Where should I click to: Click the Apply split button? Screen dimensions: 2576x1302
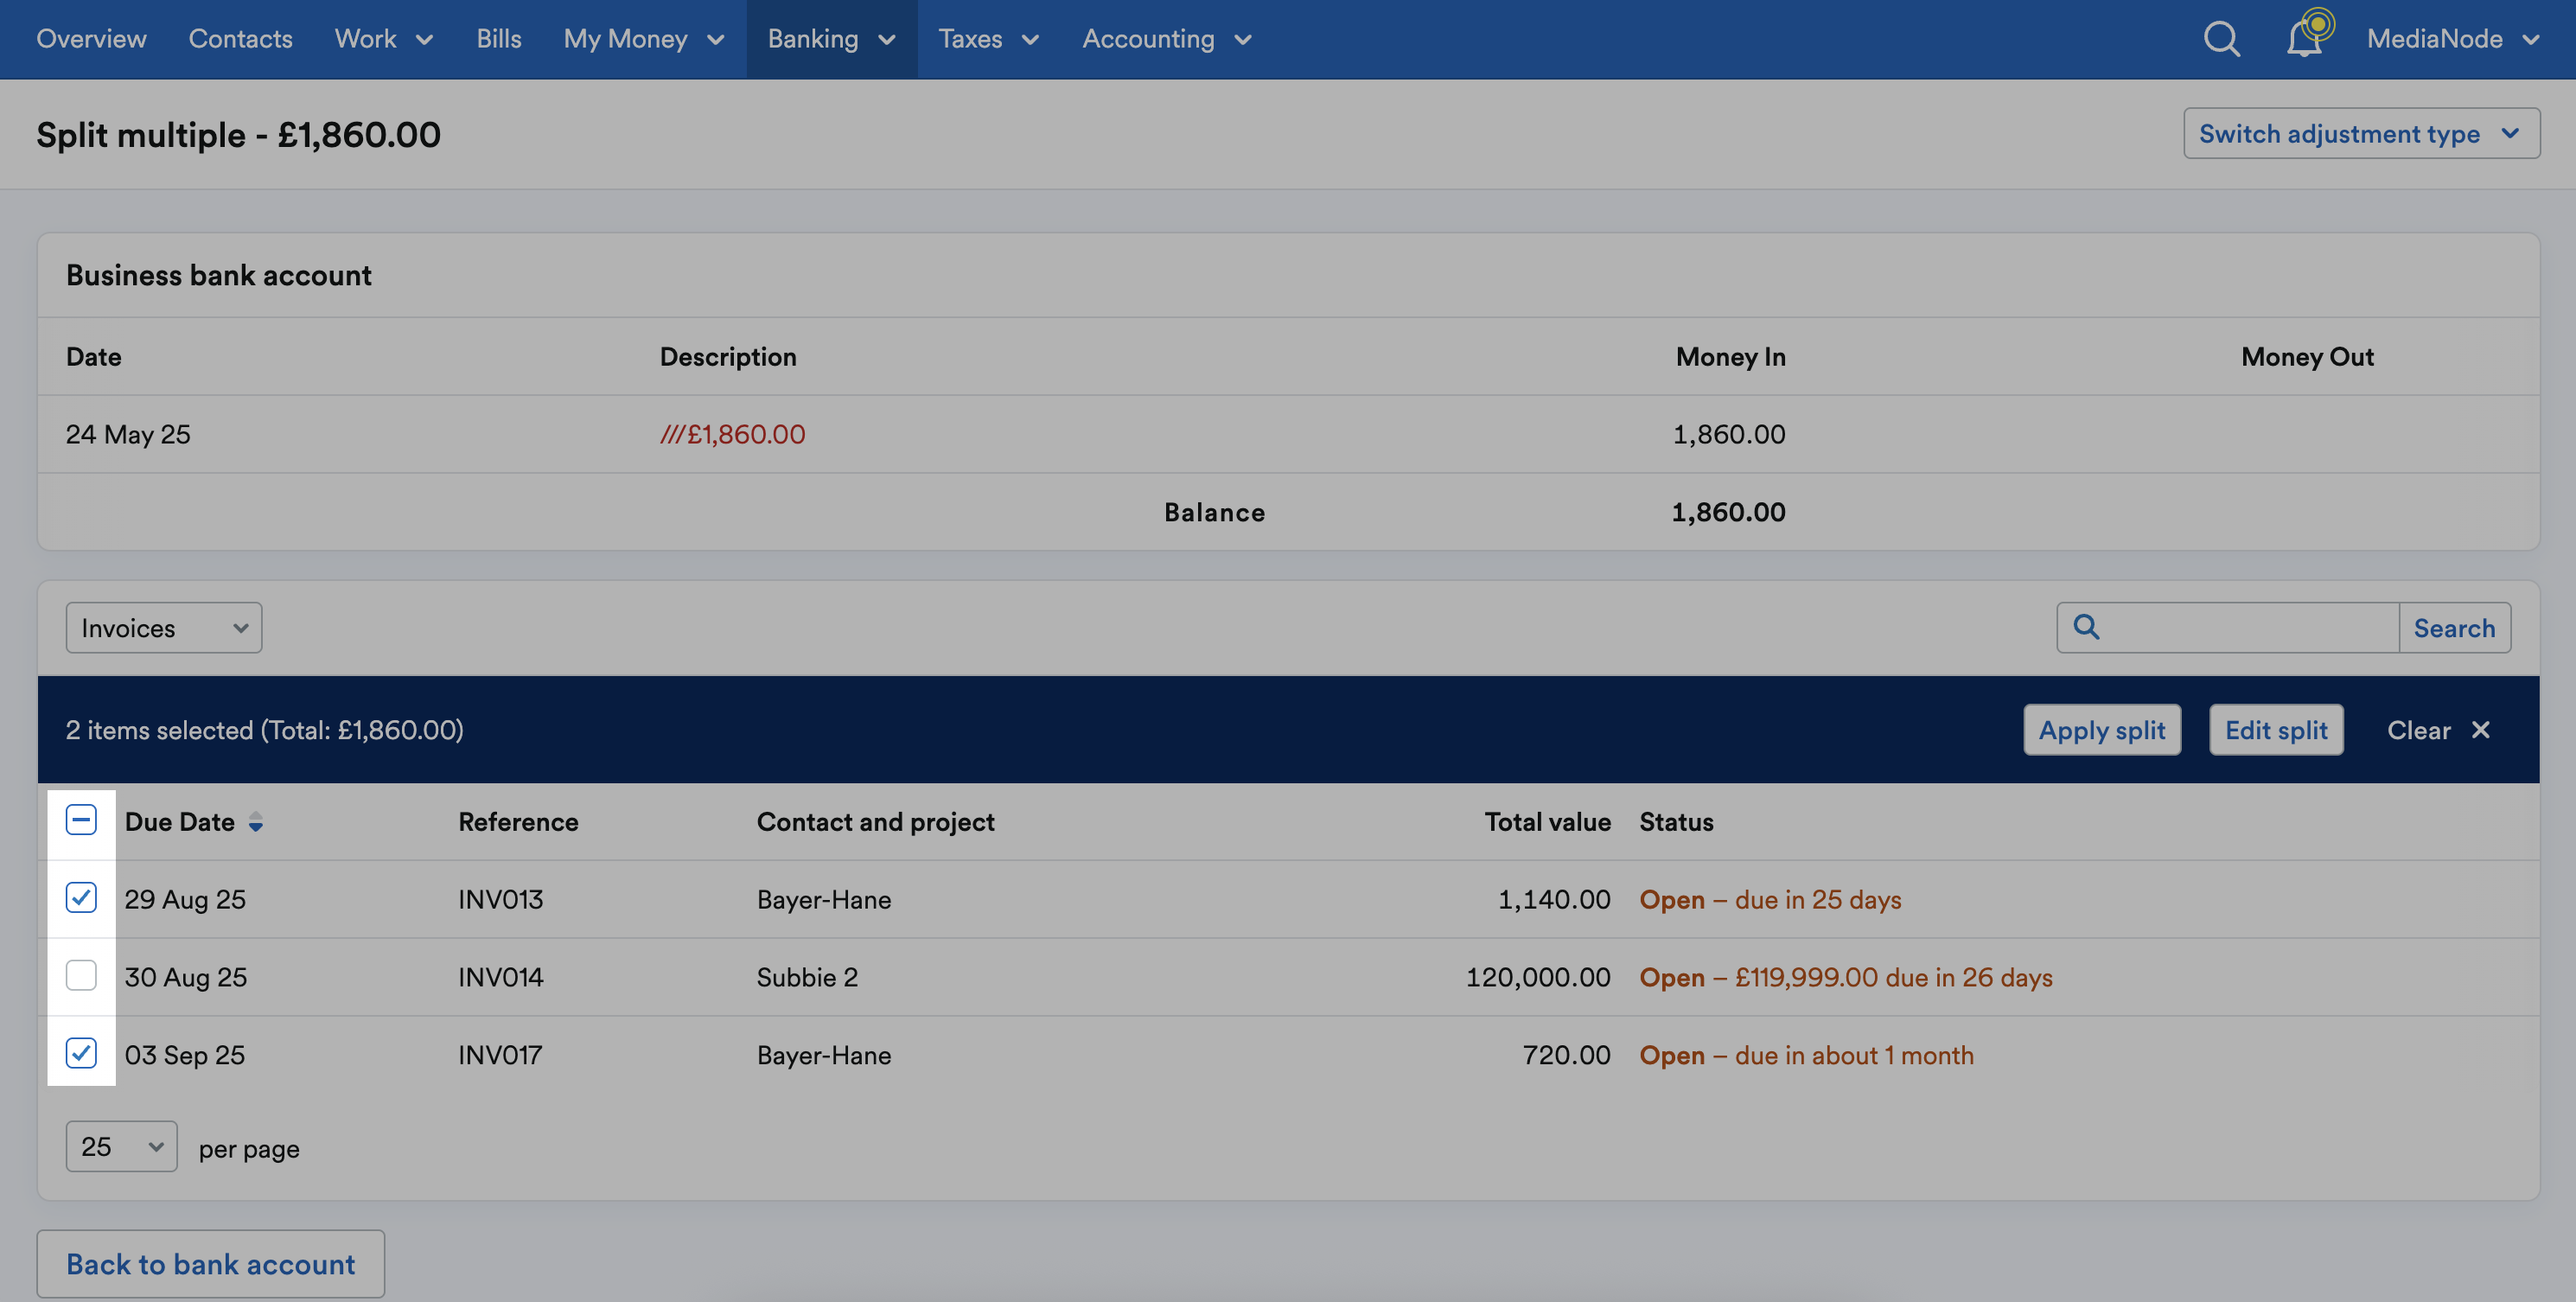click(2102, 730)
